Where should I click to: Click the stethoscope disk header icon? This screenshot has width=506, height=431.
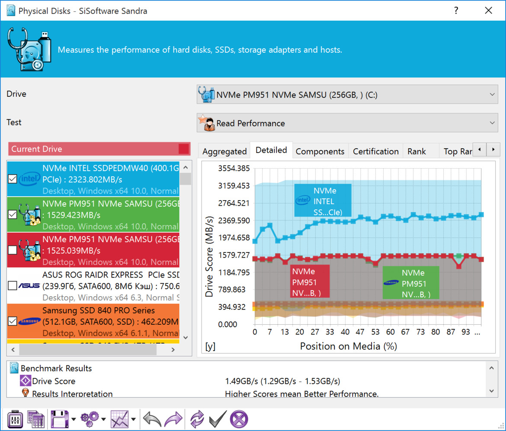pos(29,49)
